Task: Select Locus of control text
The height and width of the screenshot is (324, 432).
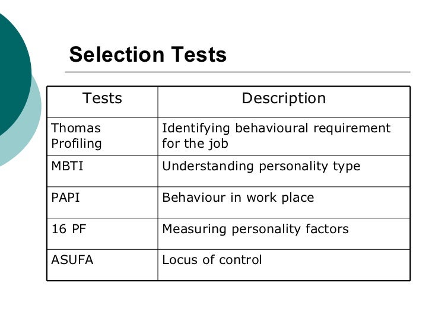Action: (212, 260)
